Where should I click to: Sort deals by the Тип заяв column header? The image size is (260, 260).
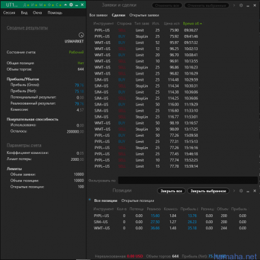(x=142, y=23)
